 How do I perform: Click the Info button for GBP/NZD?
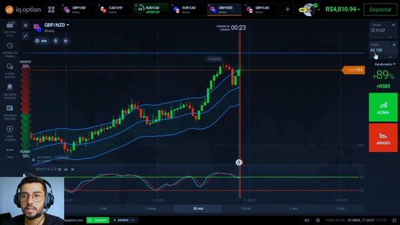(x=41, y=41)
